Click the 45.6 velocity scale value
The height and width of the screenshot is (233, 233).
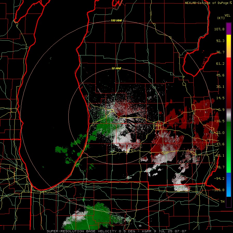(x=220, y=75)
